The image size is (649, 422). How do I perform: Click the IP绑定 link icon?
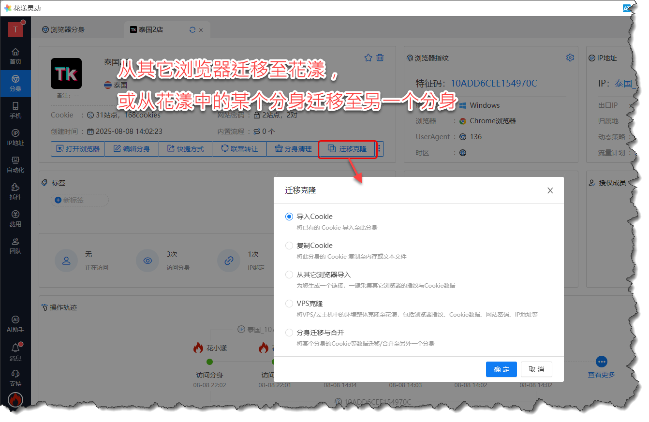(x=229, y=261)
